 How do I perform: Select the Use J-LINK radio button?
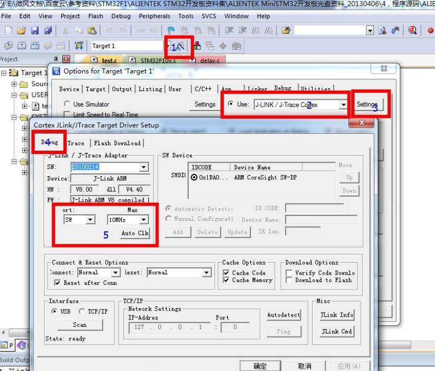tap(231, 104)
